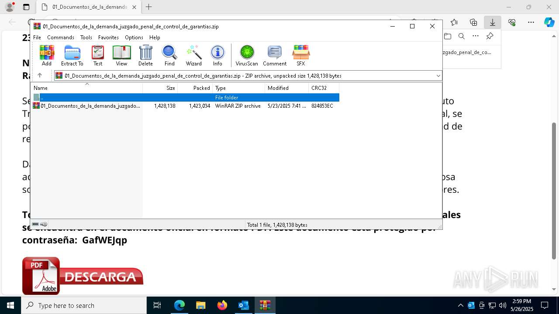The height and width of the screenshot is (314, 559).
Task: Open Edge Settings and more menu
Action: (x=531, y=22)
